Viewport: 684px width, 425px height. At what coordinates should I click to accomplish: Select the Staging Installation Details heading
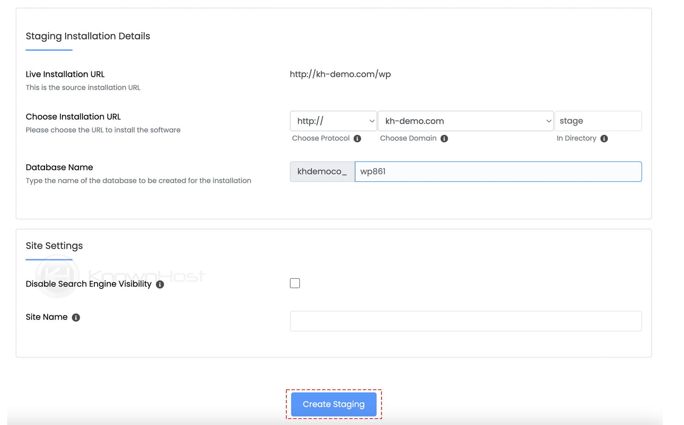click(88, 36)
